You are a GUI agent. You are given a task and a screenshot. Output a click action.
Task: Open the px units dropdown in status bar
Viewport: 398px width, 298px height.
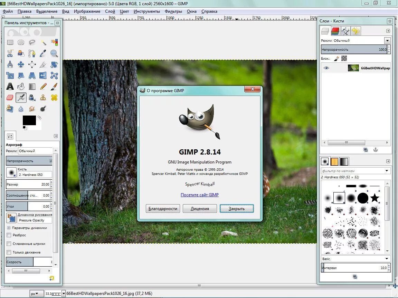[x=36, y=294]
